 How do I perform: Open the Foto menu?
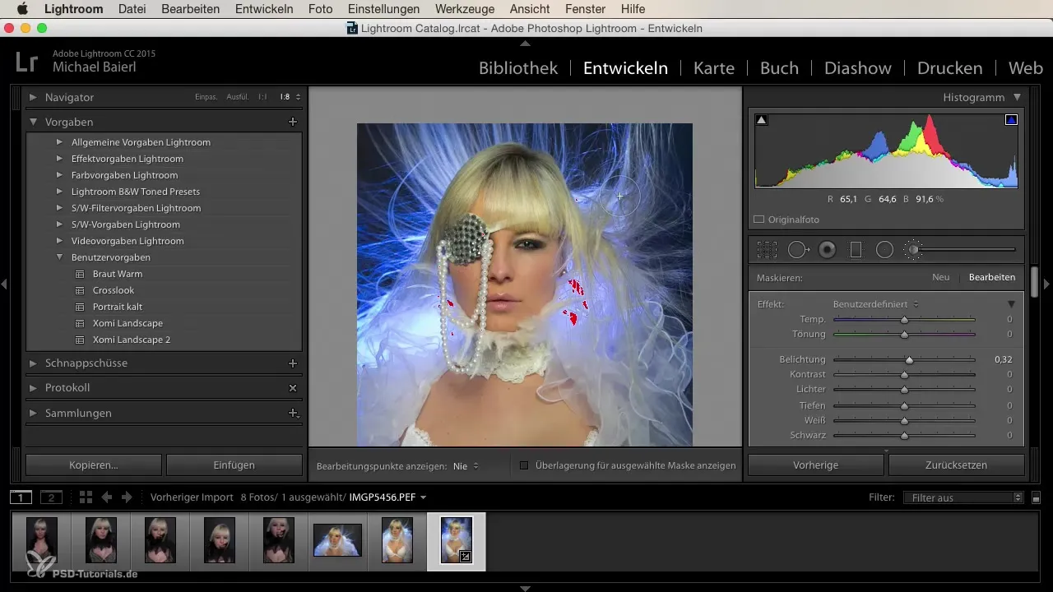pos(320,9)
